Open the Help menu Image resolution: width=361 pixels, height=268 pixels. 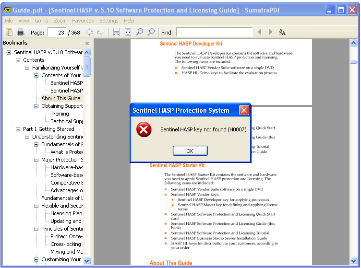129,21
